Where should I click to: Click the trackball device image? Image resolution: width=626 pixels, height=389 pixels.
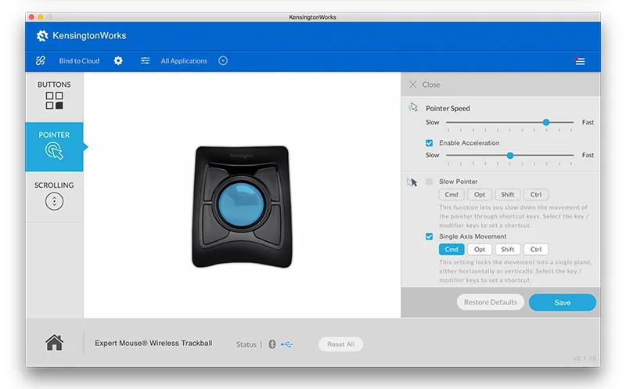(x=242, y=207)
